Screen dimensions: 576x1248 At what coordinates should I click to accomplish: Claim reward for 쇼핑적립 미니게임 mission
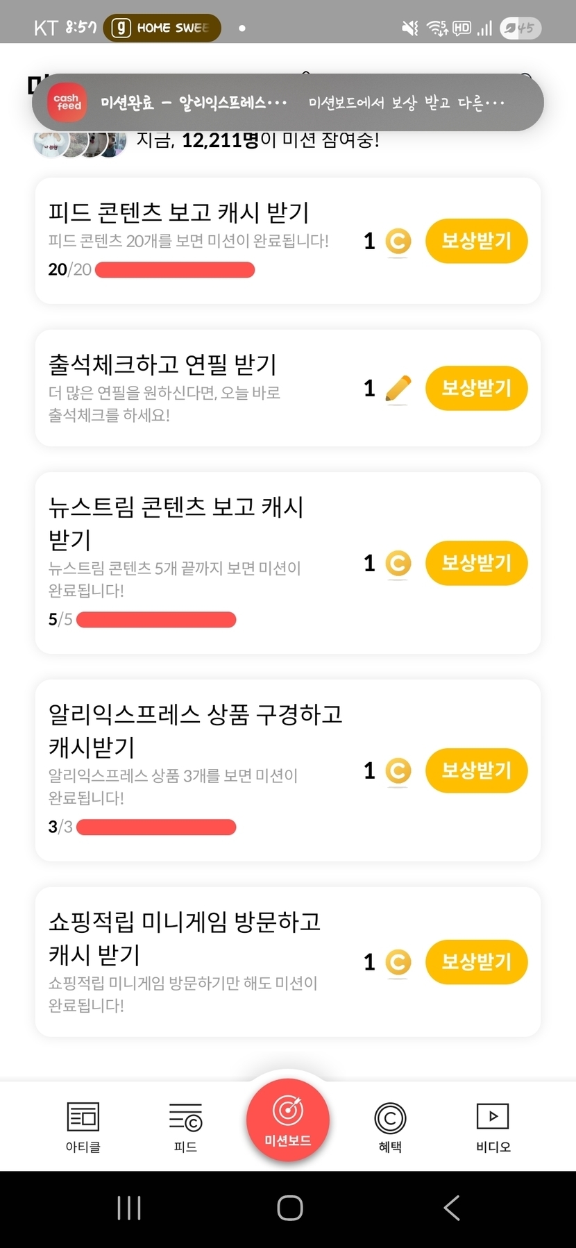476,962
